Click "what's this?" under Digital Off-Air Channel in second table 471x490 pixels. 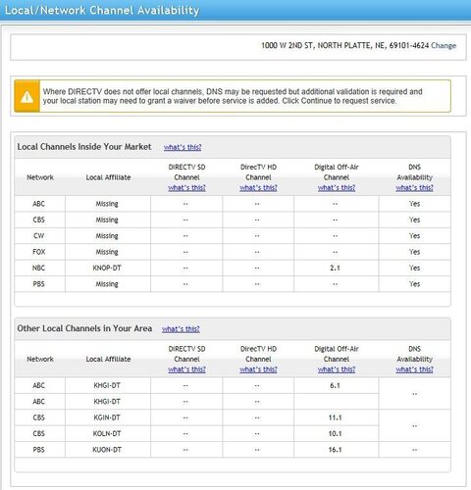[x=337, y=369]
